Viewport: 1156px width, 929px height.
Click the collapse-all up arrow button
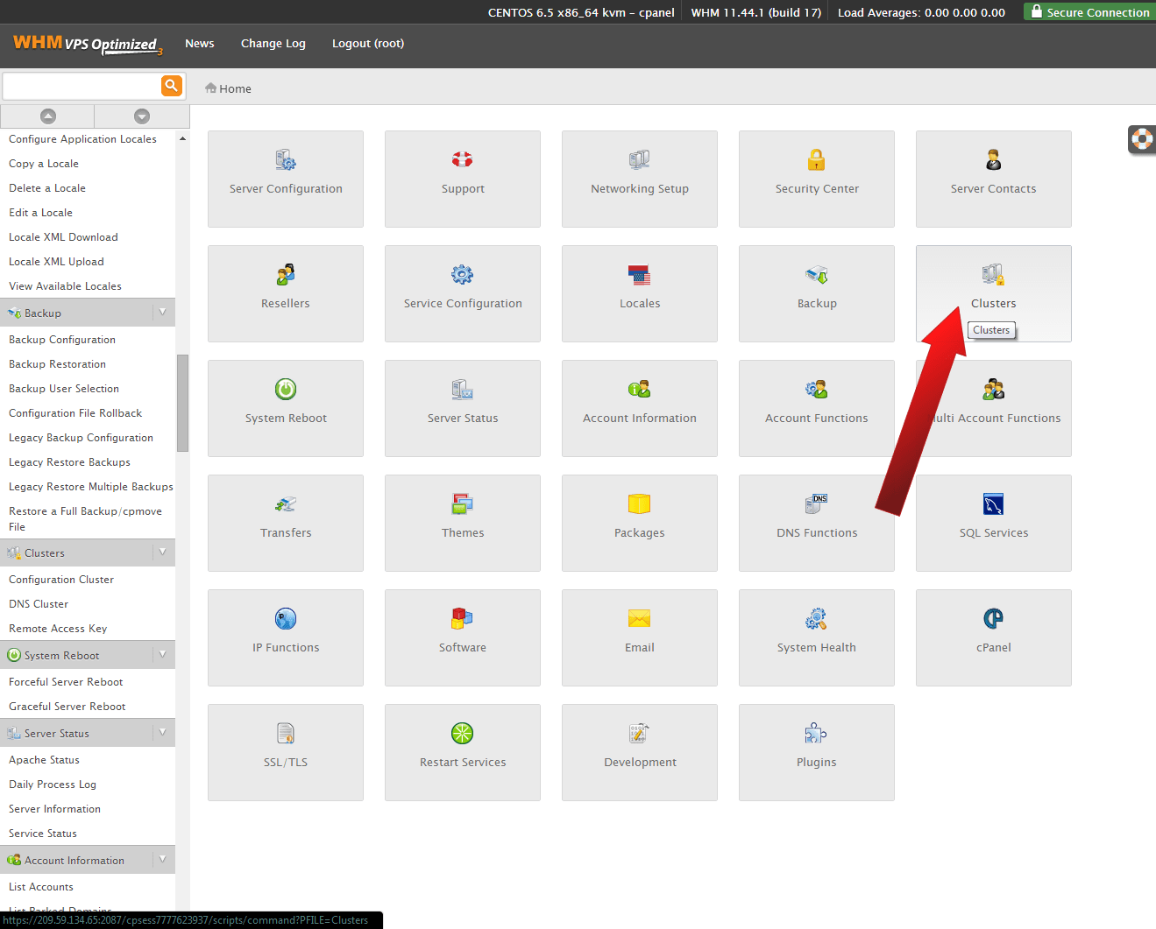48,116
